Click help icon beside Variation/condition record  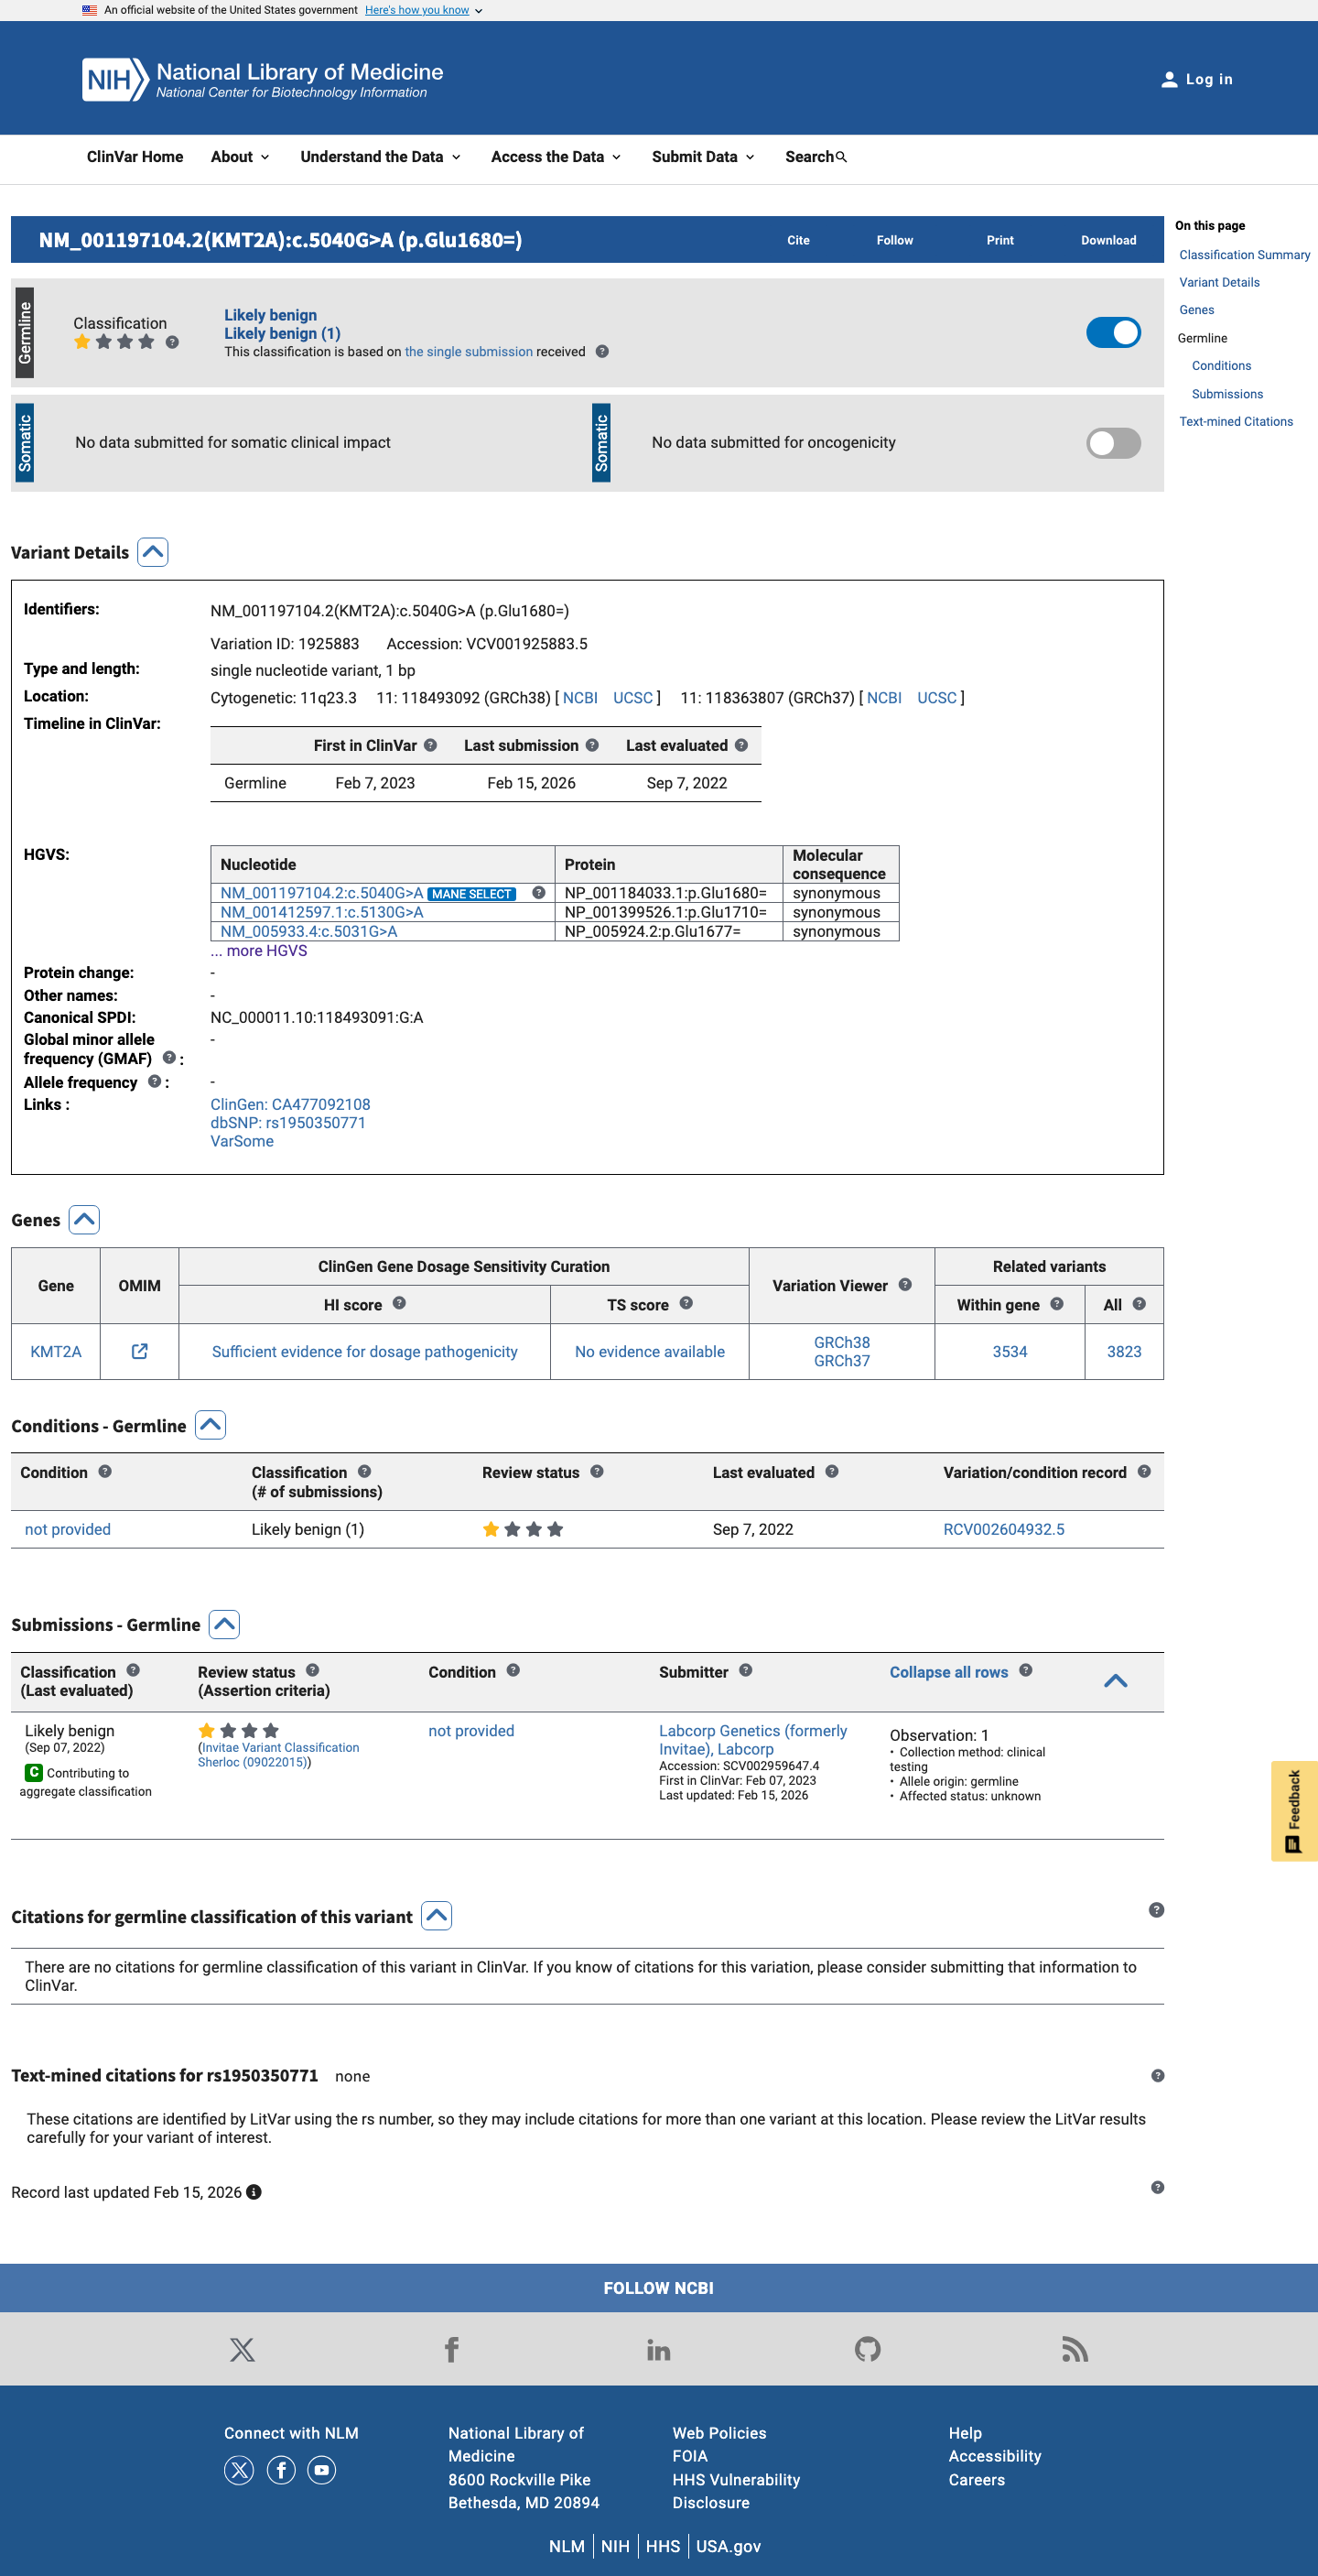point(1144,1472)
